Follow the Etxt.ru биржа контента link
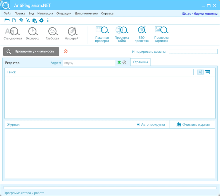Viewport: 220px width, 196px height. pyautogui.click(x=200, y=14)
